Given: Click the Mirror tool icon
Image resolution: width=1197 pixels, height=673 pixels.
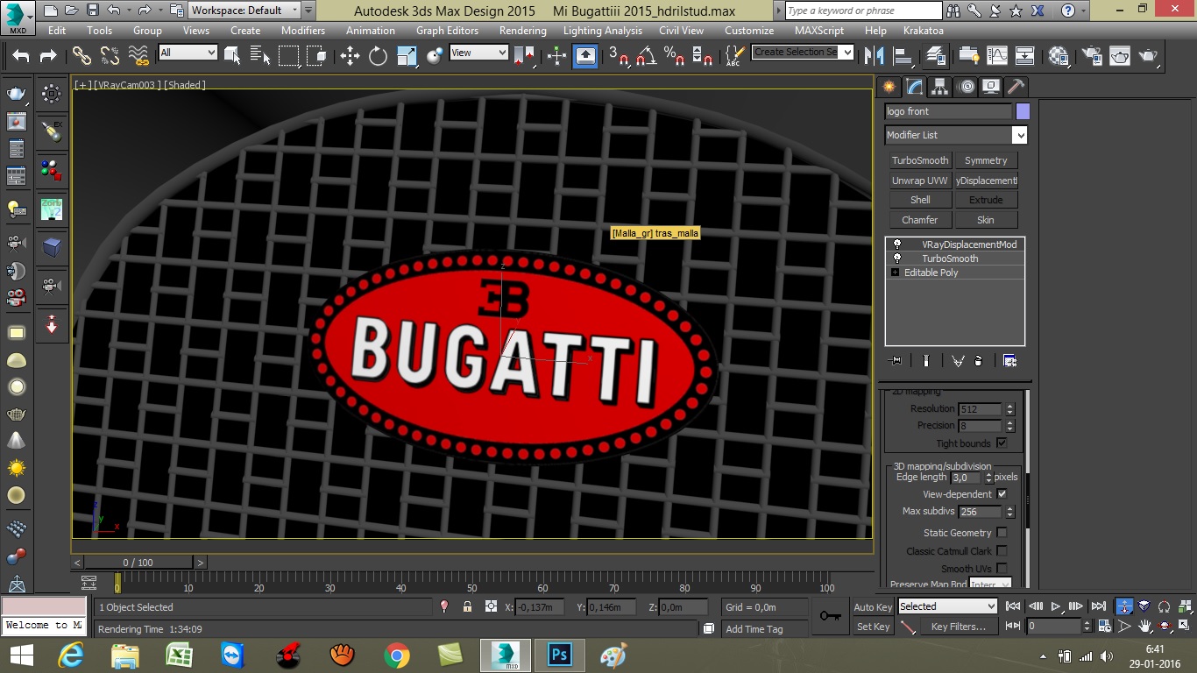Looking at the screenshot, I should [874, 55].
